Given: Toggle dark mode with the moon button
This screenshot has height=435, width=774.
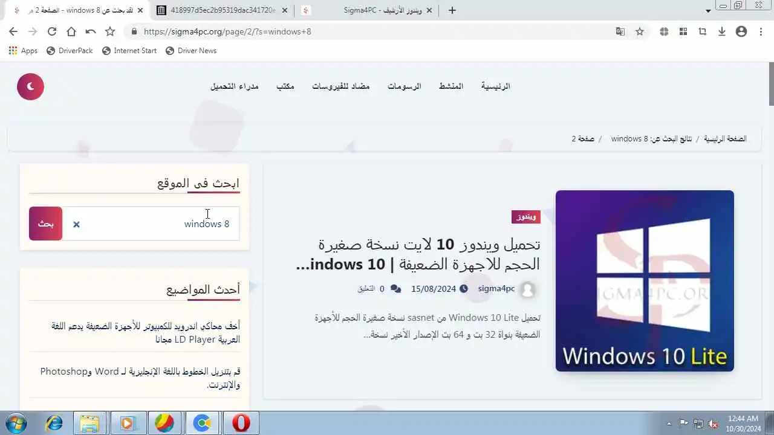Looking at the screenshot, I should click(30, 87).
